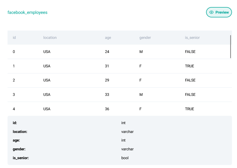Click the id column header

(x=14, y=38)
